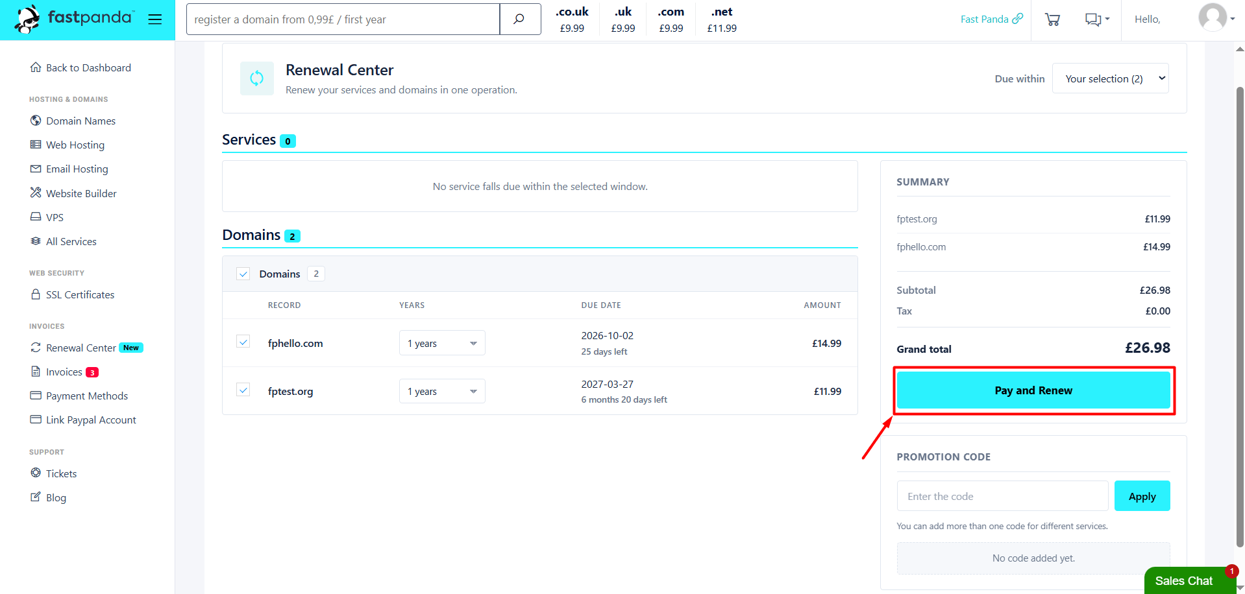Open the Sales Chat widget
1245x594 pixels.
1190,580
